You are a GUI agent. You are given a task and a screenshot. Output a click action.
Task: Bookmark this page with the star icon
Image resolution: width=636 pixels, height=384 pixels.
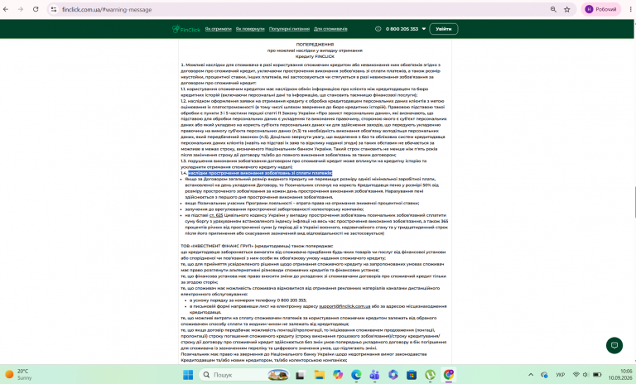567,9
